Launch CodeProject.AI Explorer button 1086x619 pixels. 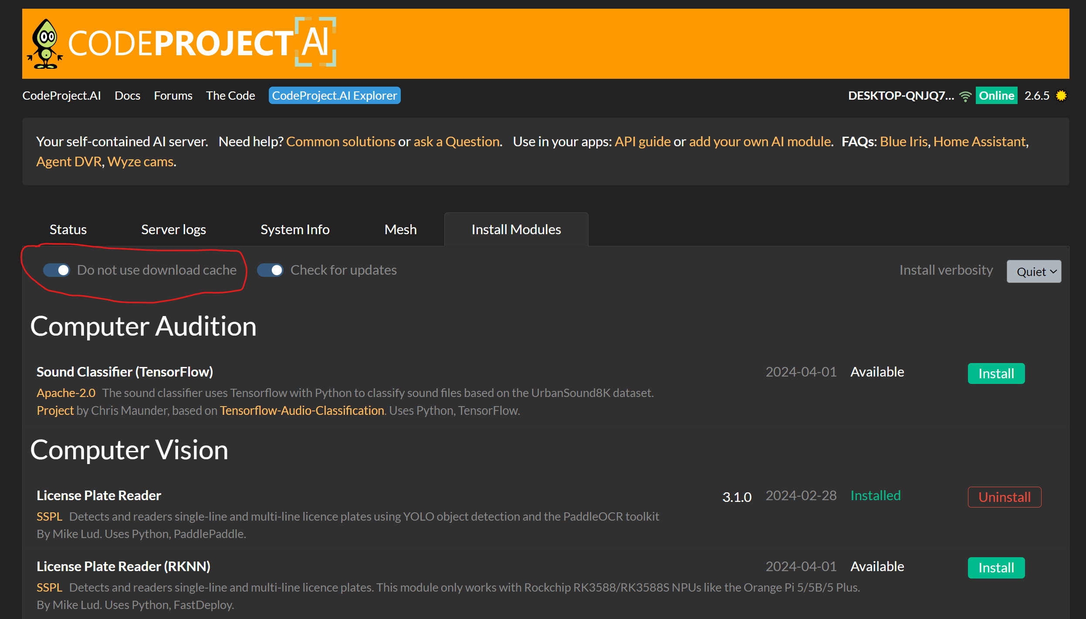(x=335, y=96)
